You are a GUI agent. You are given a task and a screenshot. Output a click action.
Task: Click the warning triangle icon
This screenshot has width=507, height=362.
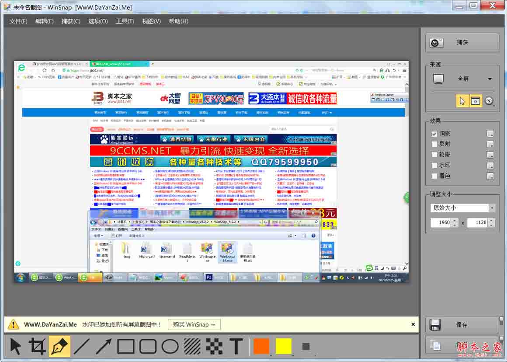(x=13, y=324)
